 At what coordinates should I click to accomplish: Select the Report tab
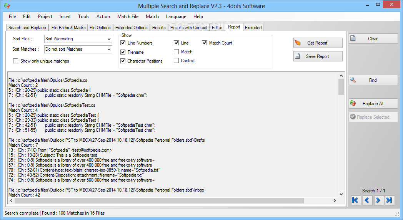point(234,27)
